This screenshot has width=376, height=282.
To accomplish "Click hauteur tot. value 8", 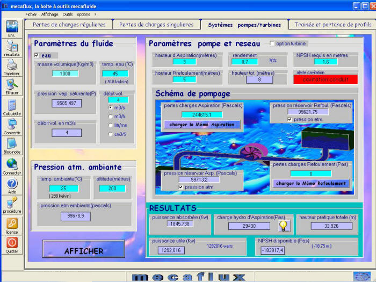I will click(x=259, y=79).
